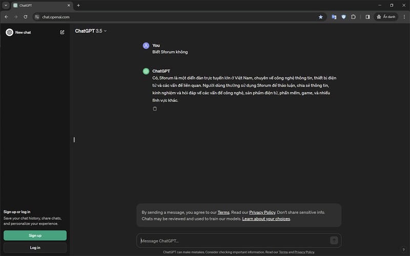
Task: View site information icon in address bar
Action: (37, 17)
